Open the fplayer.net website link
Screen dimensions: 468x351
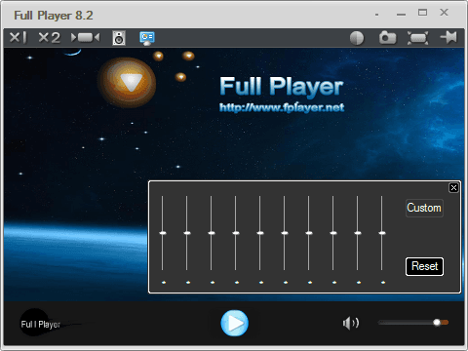pyautogui.click(x=282, y=107)
